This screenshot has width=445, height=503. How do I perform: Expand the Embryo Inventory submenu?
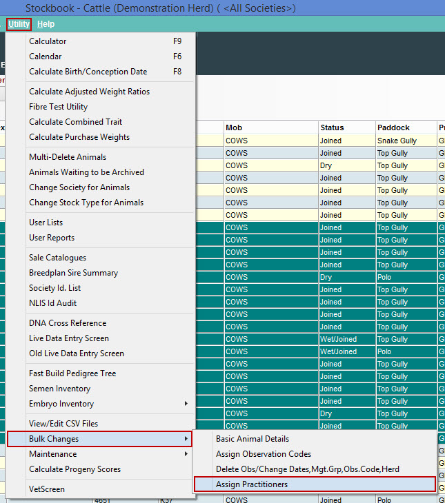(100, 404)
